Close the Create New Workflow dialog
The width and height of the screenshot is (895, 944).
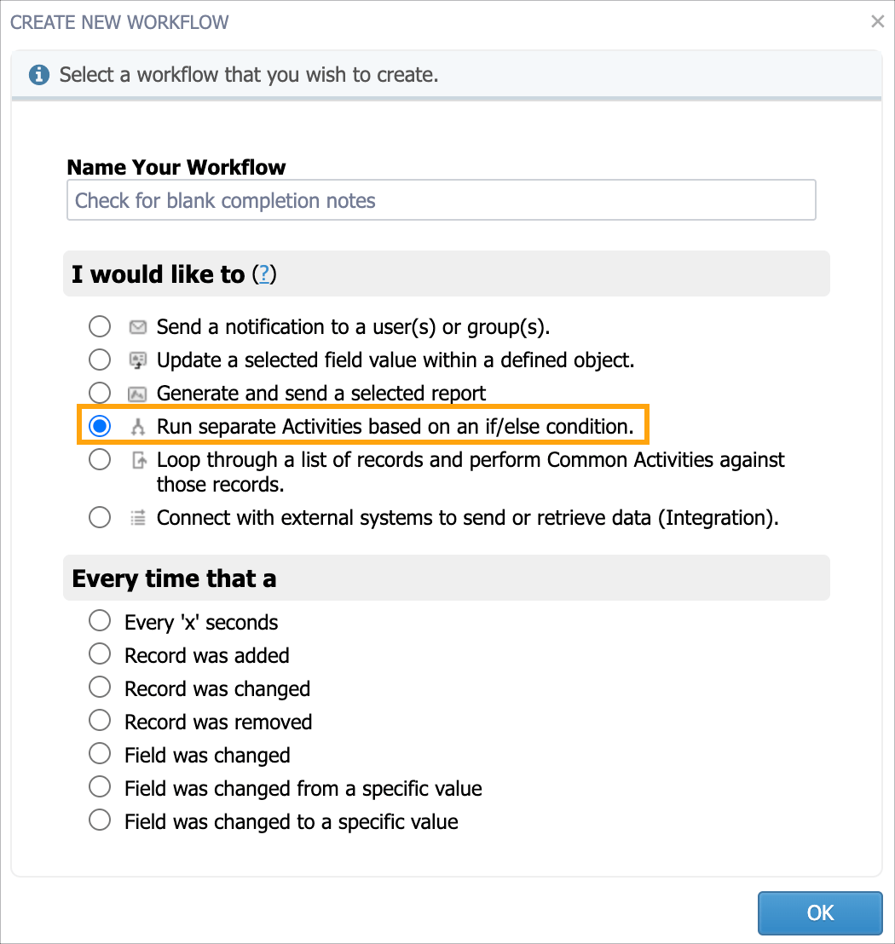(877, 22)
